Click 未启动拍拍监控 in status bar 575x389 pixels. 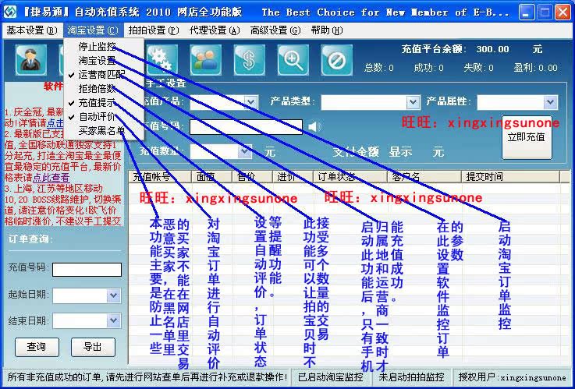point(412,377)
